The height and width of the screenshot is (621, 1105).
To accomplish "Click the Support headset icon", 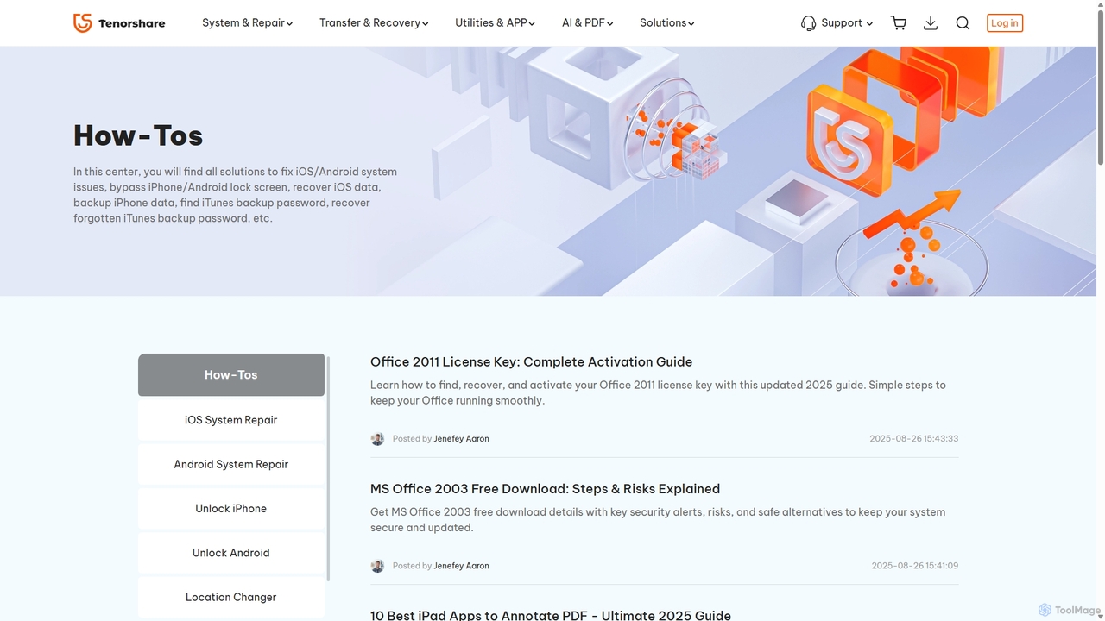I will point(808,23).
